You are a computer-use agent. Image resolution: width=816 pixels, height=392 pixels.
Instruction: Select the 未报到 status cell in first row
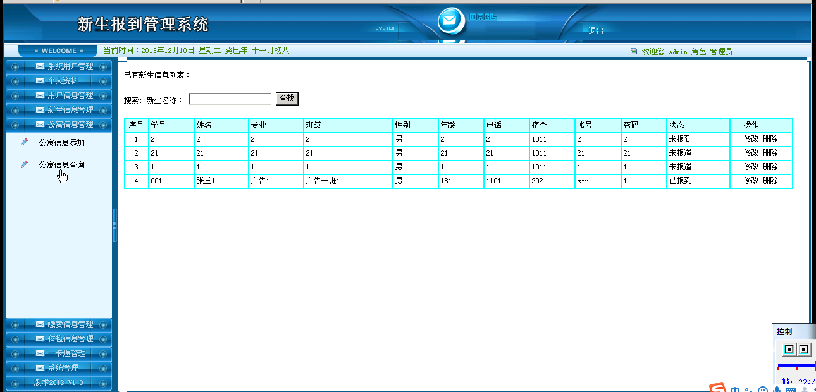click(x=698, y=139)
